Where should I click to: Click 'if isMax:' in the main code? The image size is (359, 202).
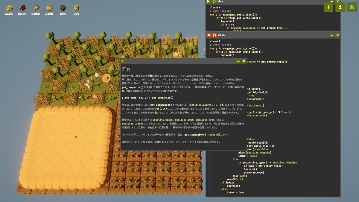coord(228,183)
